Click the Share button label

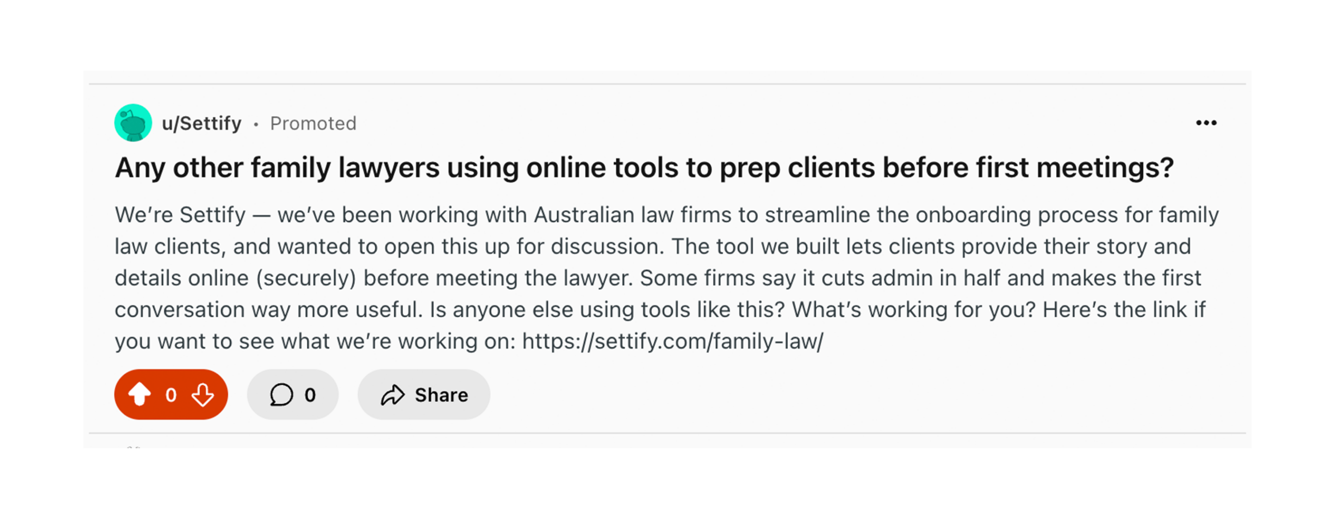click(x=441, y=395)
